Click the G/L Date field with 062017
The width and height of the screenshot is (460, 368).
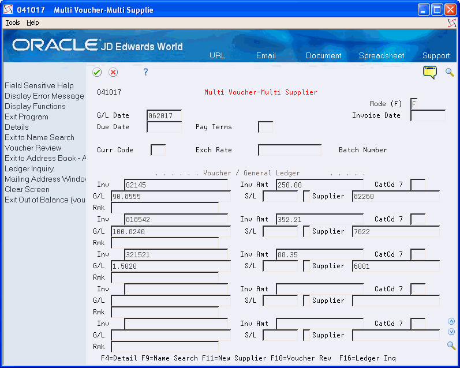[x=164, y=115]
